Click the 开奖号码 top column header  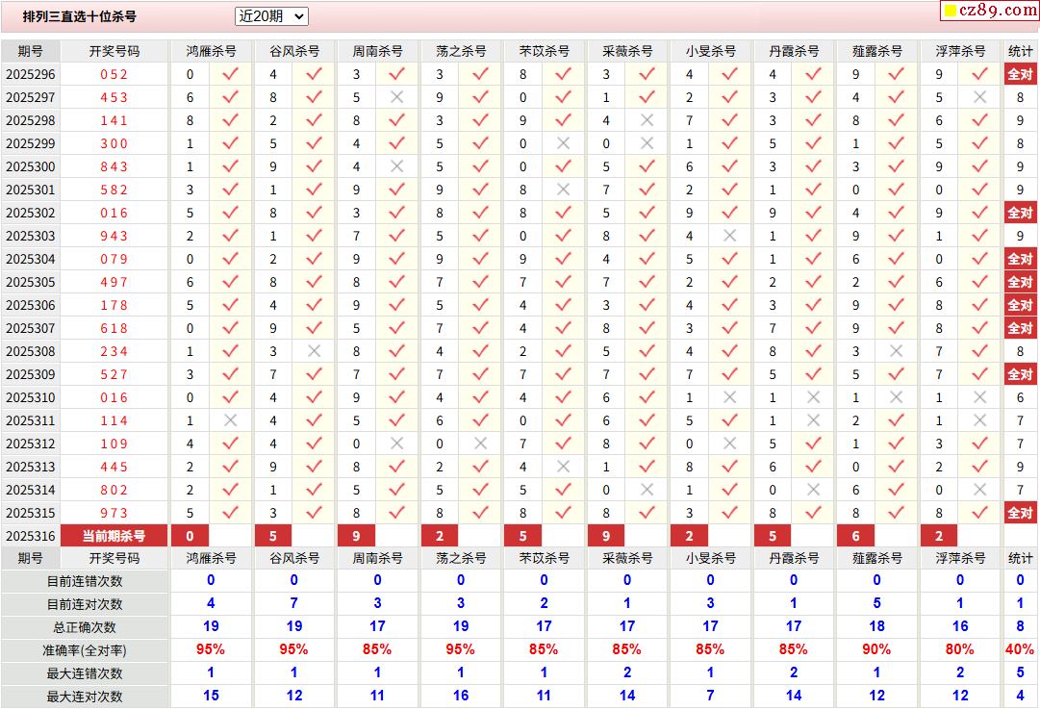click(x=114, y=51)
